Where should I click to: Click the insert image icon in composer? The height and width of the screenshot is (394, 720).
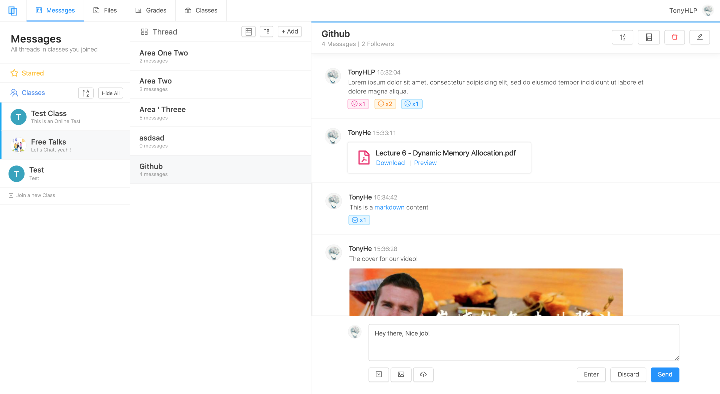[401, 374]
